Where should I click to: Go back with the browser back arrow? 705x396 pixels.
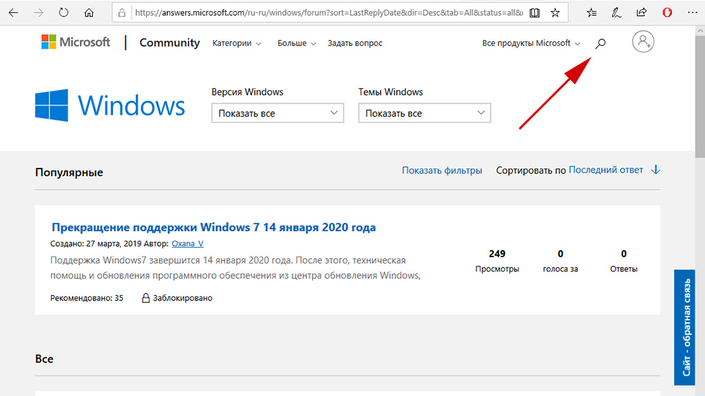pyautogui.click(x=14, y=12)
